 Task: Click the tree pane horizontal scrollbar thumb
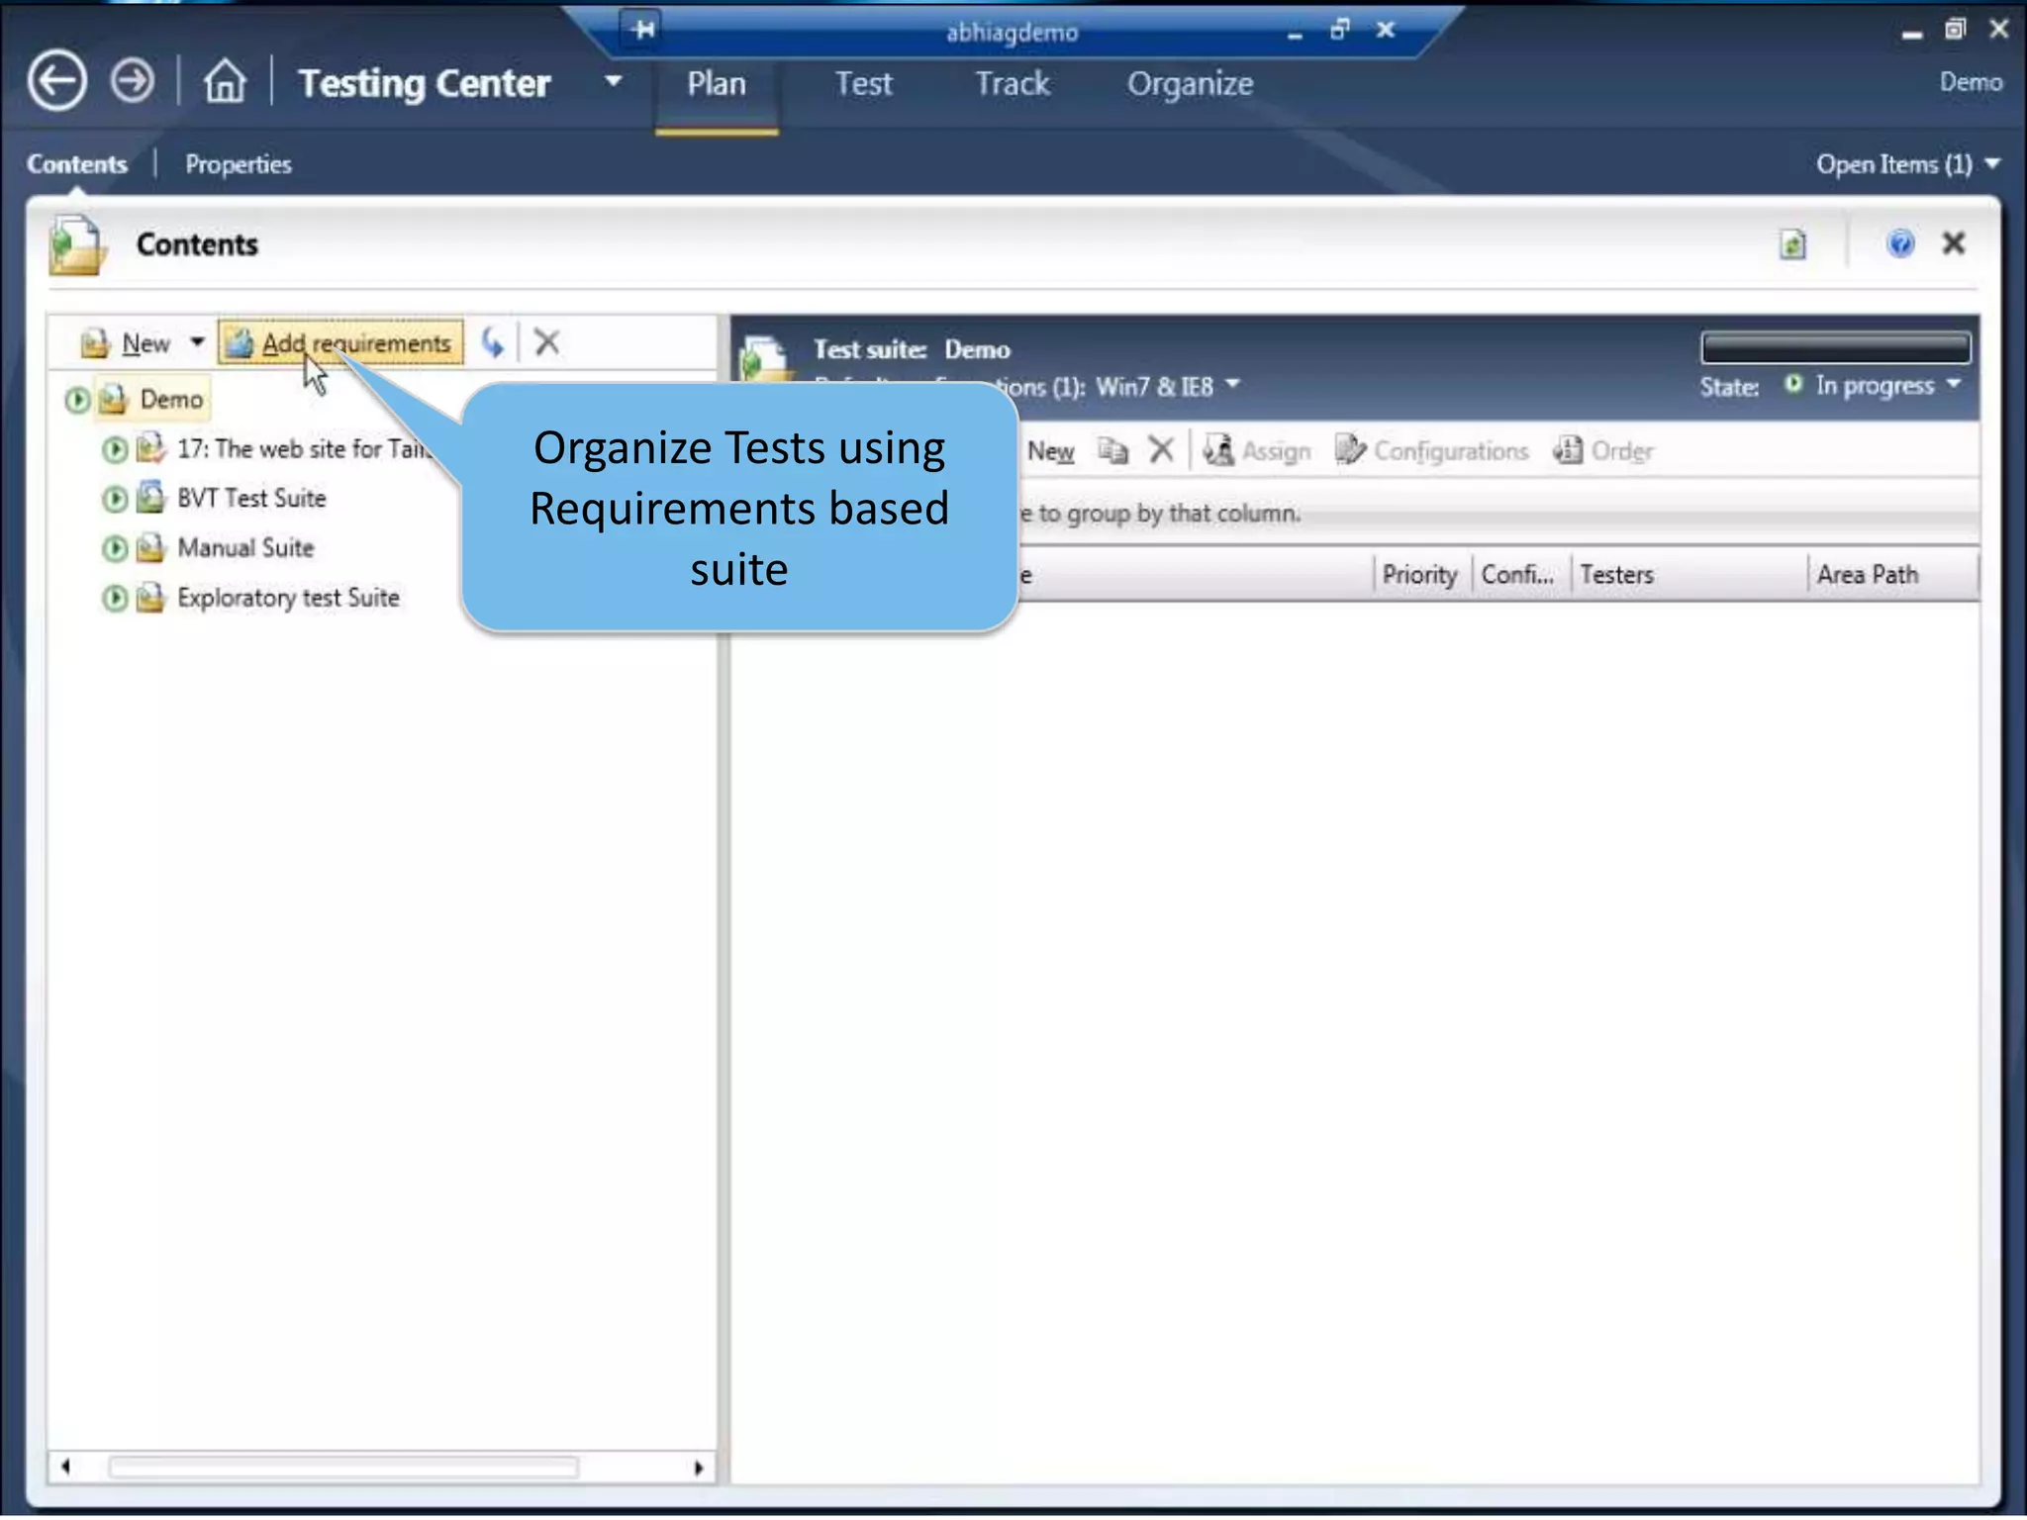click(x=343, y=1467)
